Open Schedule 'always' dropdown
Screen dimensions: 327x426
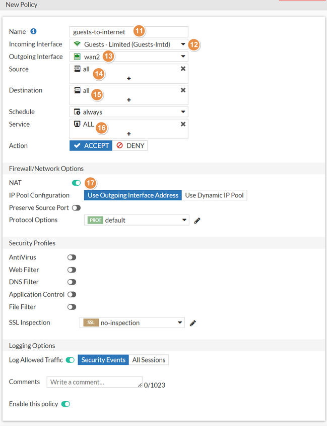pyautogui.click(x=183, y=112)
